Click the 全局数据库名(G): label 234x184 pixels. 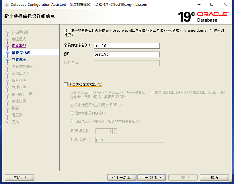pos(77,45)
